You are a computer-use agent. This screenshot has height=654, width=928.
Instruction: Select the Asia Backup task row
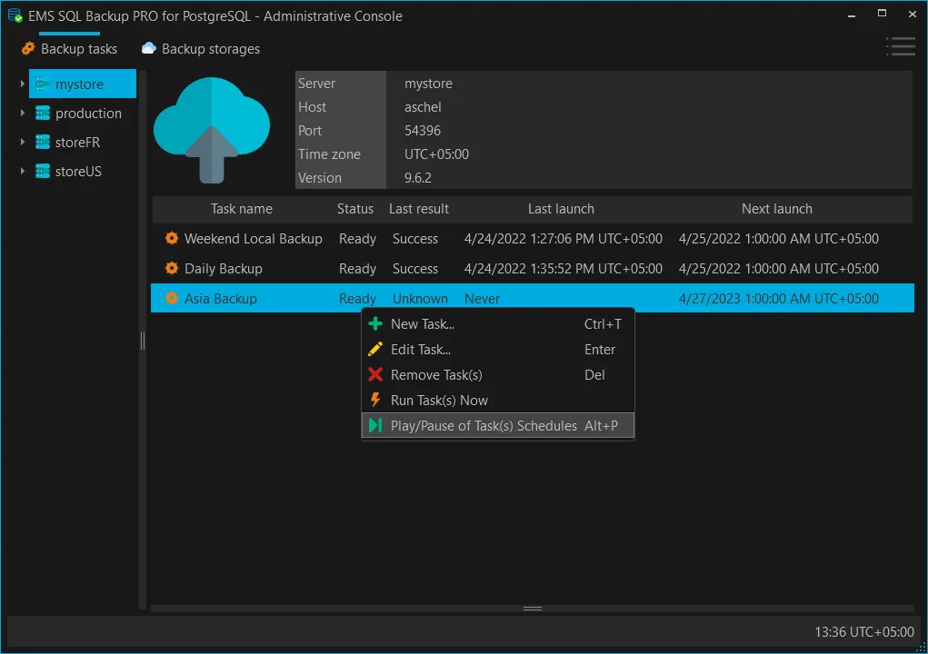point(221,299)
